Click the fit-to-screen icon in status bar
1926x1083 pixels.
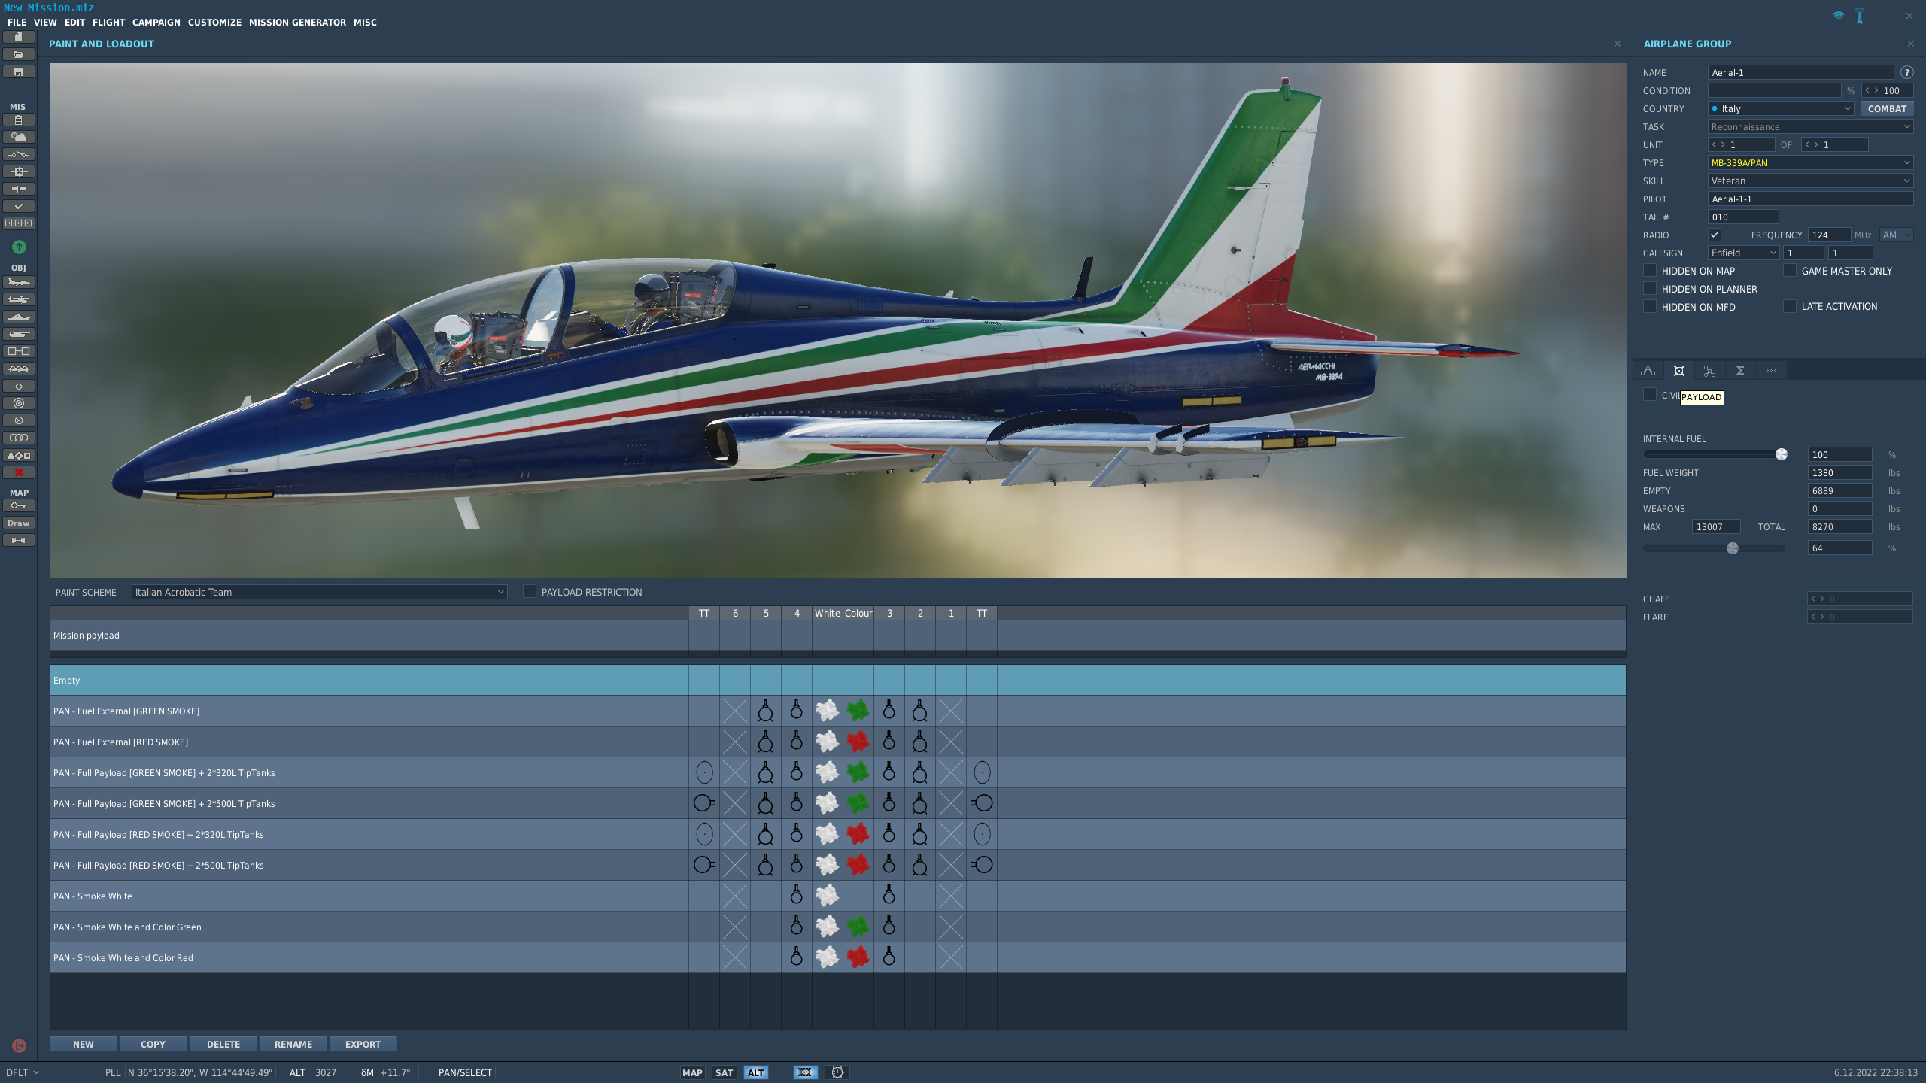click(x=805, y=1072)
